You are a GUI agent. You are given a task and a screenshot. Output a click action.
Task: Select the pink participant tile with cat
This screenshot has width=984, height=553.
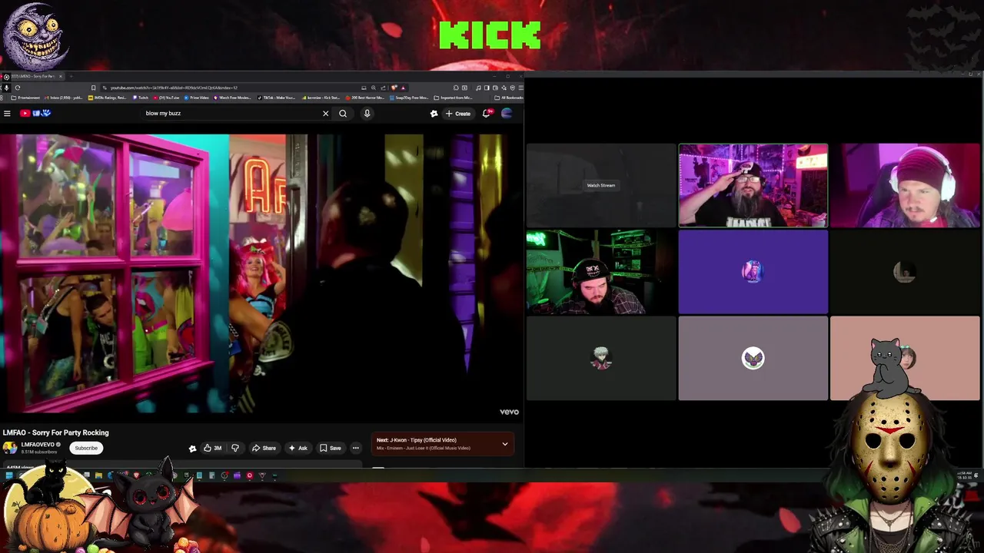(905, 359)
